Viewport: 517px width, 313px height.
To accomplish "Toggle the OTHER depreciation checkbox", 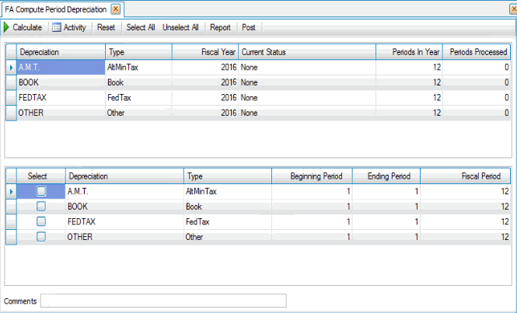I will (x=41, y=236).
